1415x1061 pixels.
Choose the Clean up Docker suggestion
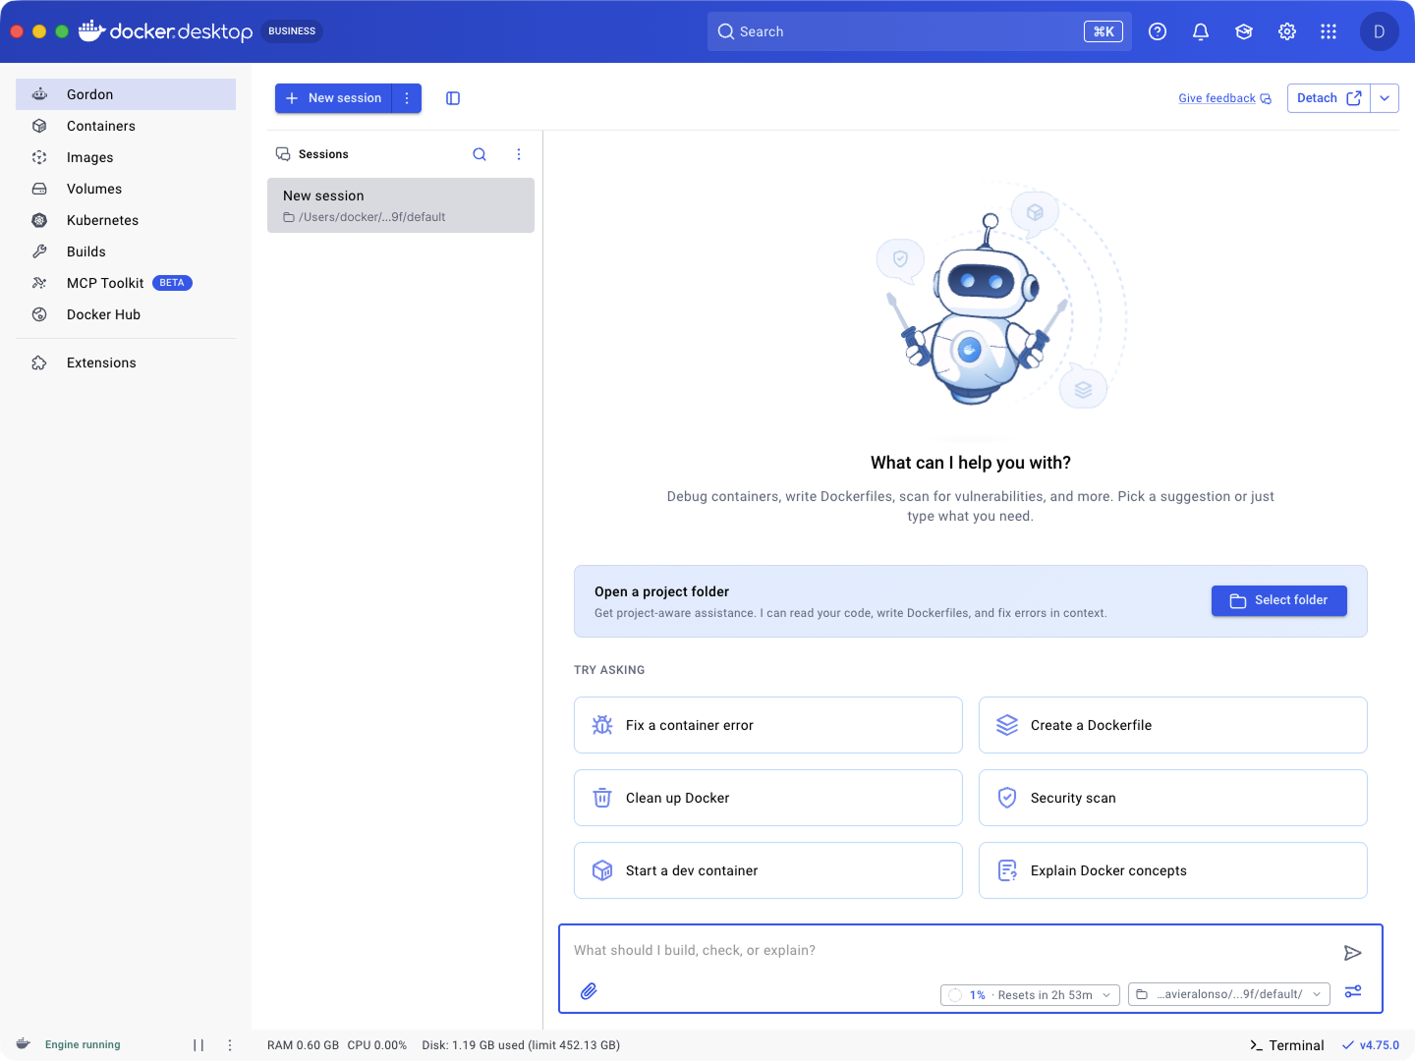768,798
